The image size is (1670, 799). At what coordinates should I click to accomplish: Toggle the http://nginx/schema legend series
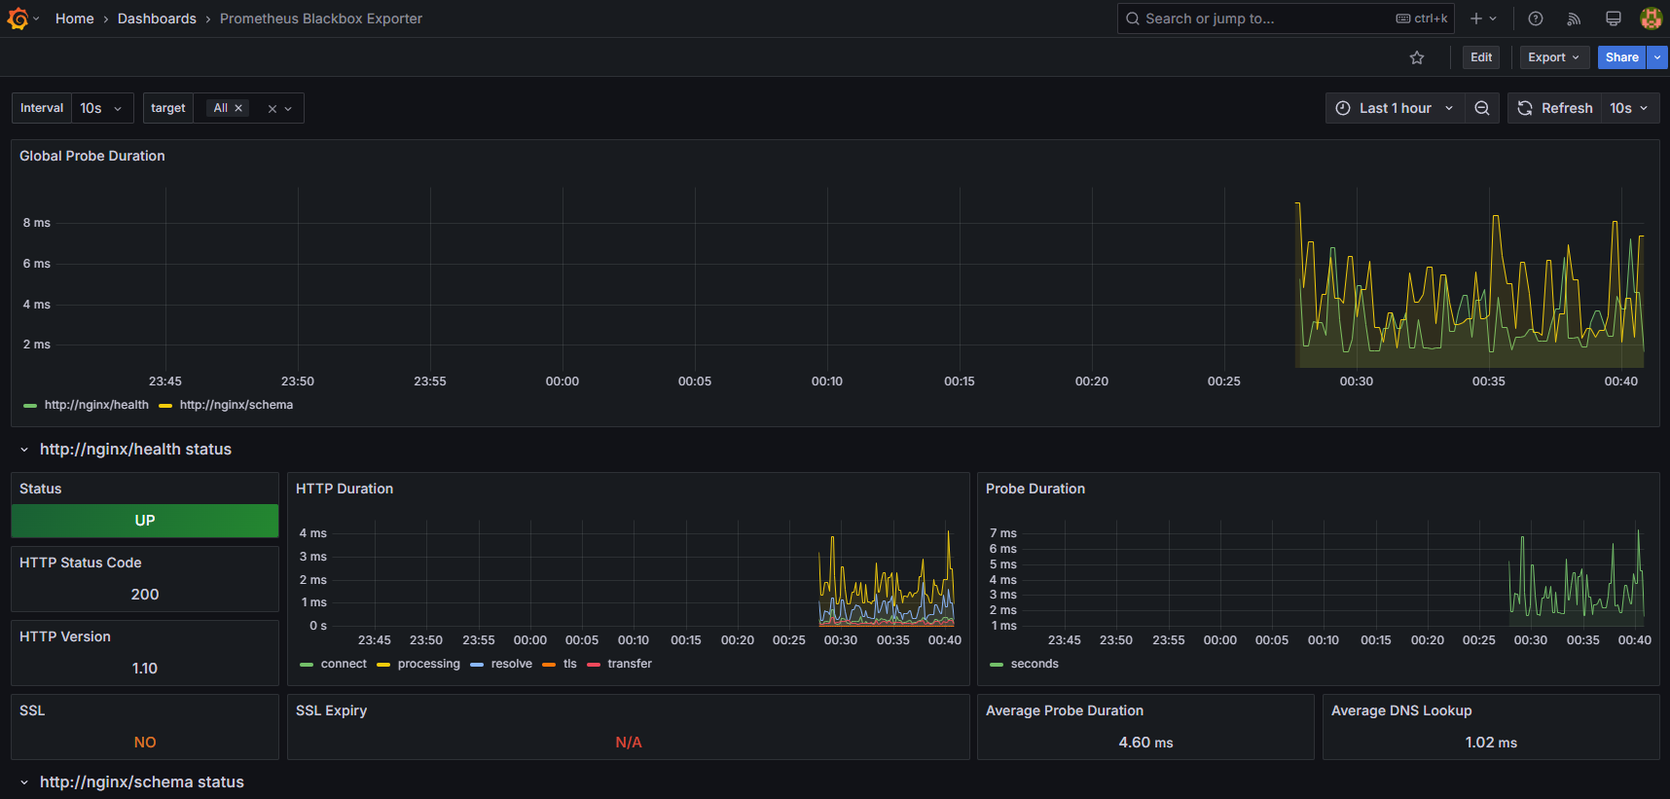[236, 405]
